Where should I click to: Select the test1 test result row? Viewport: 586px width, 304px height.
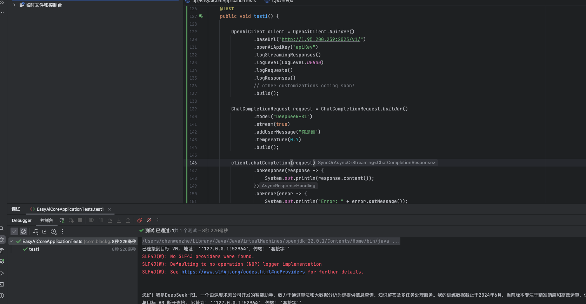click(73, 249)
